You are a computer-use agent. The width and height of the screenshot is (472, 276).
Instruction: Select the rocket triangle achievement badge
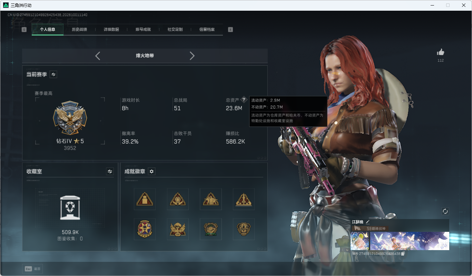244,199
